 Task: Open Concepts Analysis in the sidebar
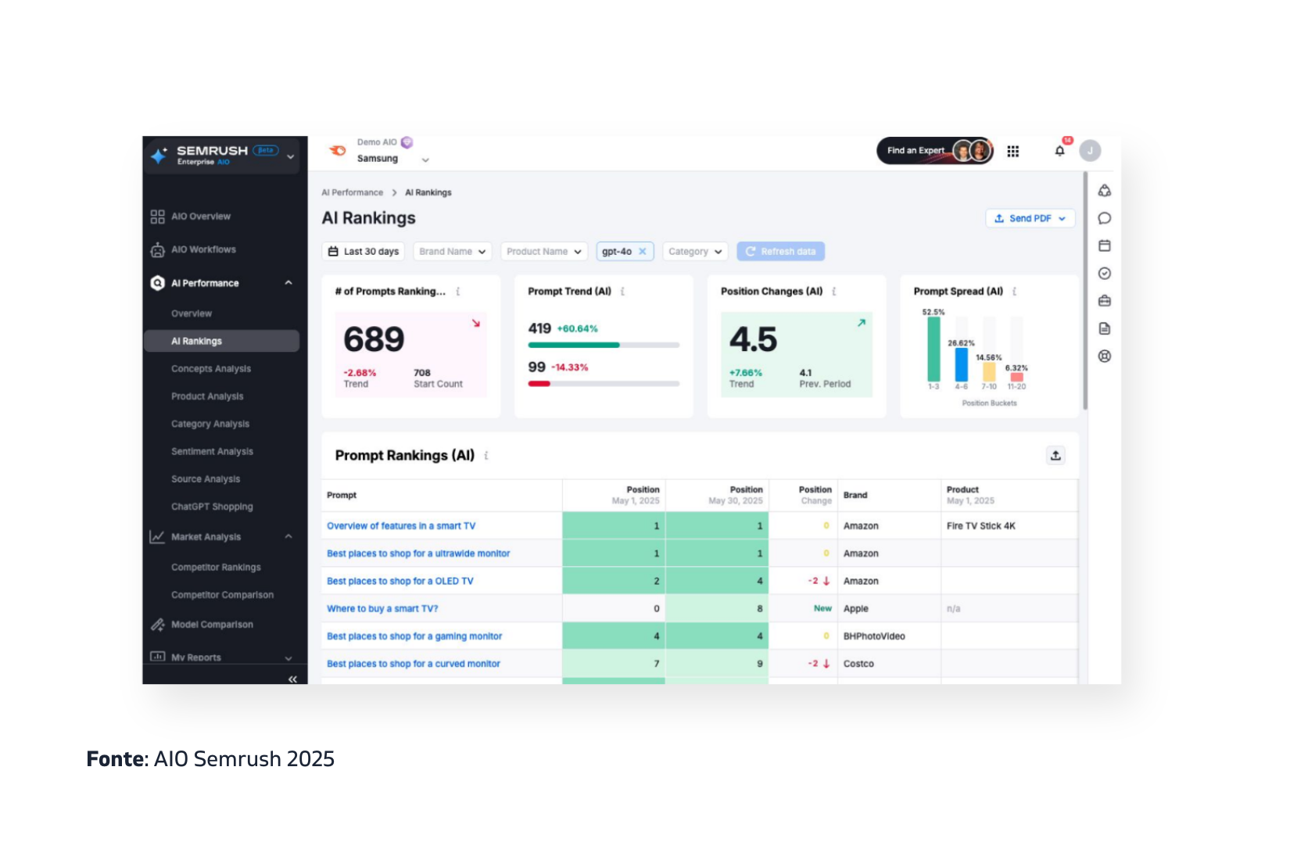(211, 368)
